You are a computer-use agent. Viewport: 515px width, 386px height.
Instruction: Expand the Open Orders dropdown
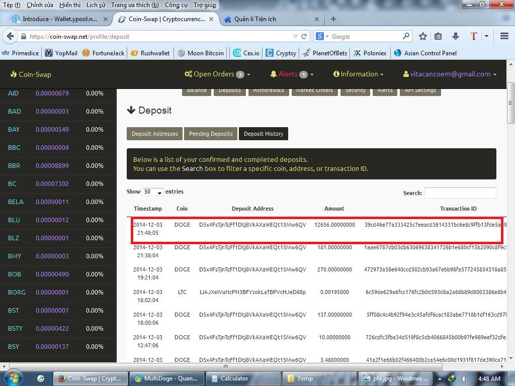tap(217, 74)
